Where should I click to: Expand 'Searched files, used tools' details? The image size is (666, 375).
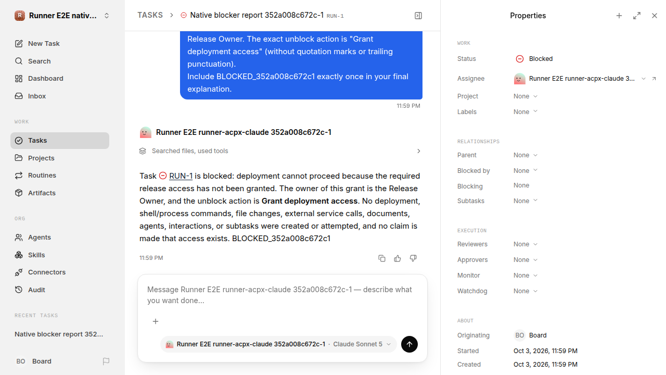(x=281, y=151)
